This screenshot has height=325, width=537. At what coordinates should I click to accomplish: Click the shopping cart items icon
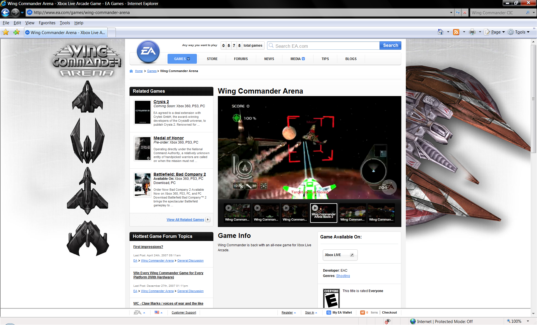click(x=362, y=312)
